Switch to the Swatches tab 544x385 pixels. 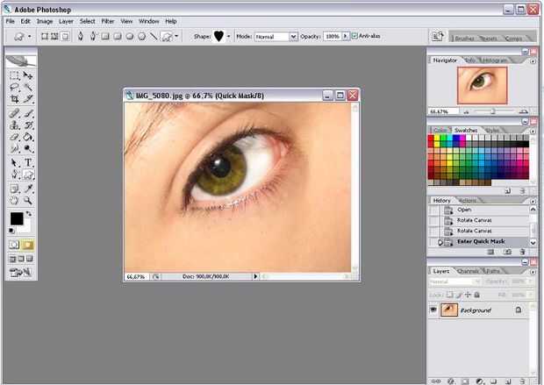pyautogui.click(x=466, y=130)
